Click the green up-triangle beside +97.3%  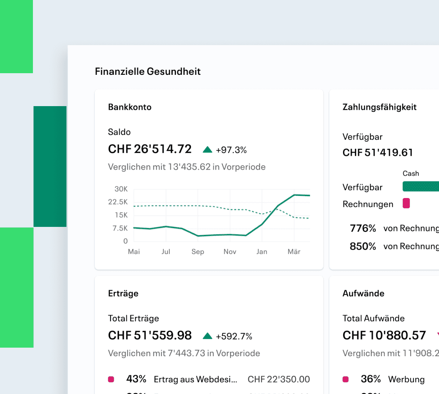207,150
